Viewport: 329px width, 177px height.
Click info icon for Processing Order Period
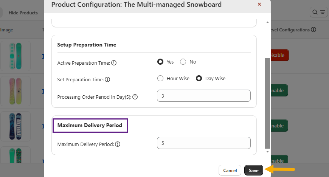[x=135, y=97]
